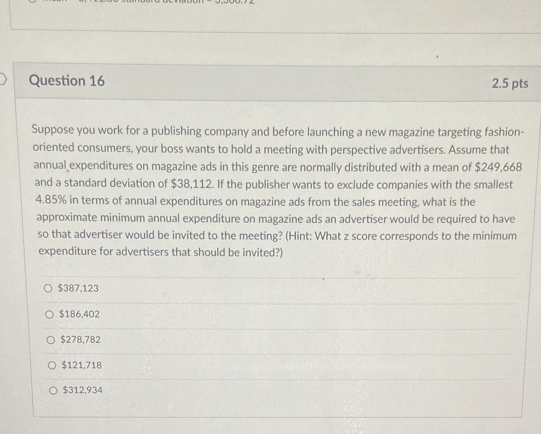The image size is (541, 434).
Task: Click the 2.5 pts score label
Action: [510, 84]
